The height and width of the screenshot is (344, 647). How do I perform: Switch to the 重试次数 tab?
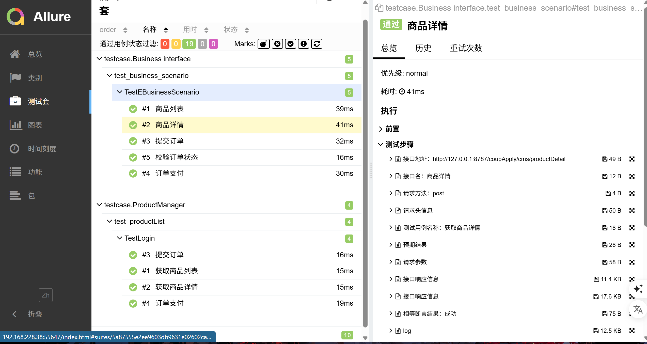click(466, 48)
